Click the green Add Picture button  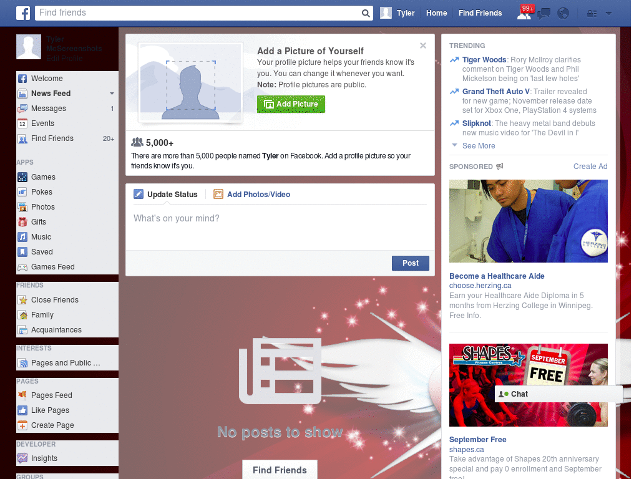tap(291, 104)
